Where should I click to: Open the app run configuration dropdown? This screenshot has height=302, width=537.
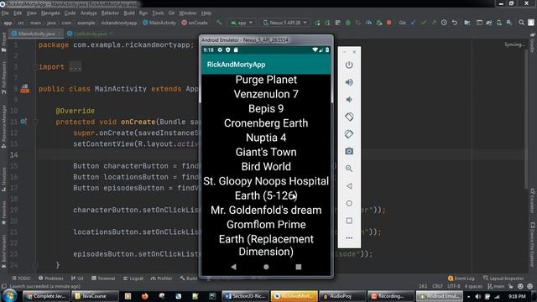point(242,23)
